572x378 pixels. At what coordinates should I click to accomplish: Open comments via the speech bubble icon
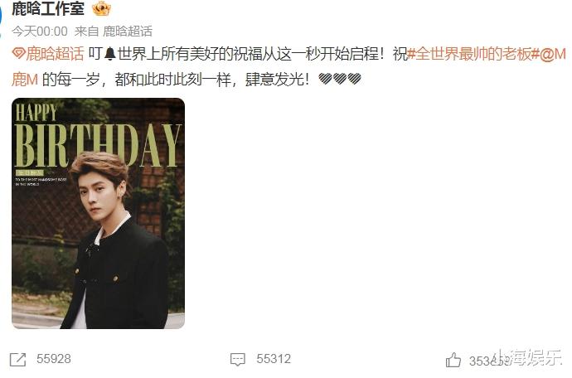(x=237, y=360)
